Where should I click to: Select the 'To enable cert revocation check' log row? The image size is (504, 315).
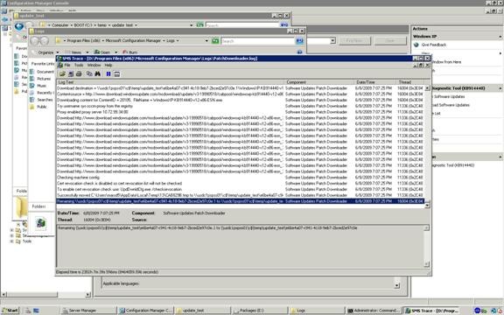point(241,189)
